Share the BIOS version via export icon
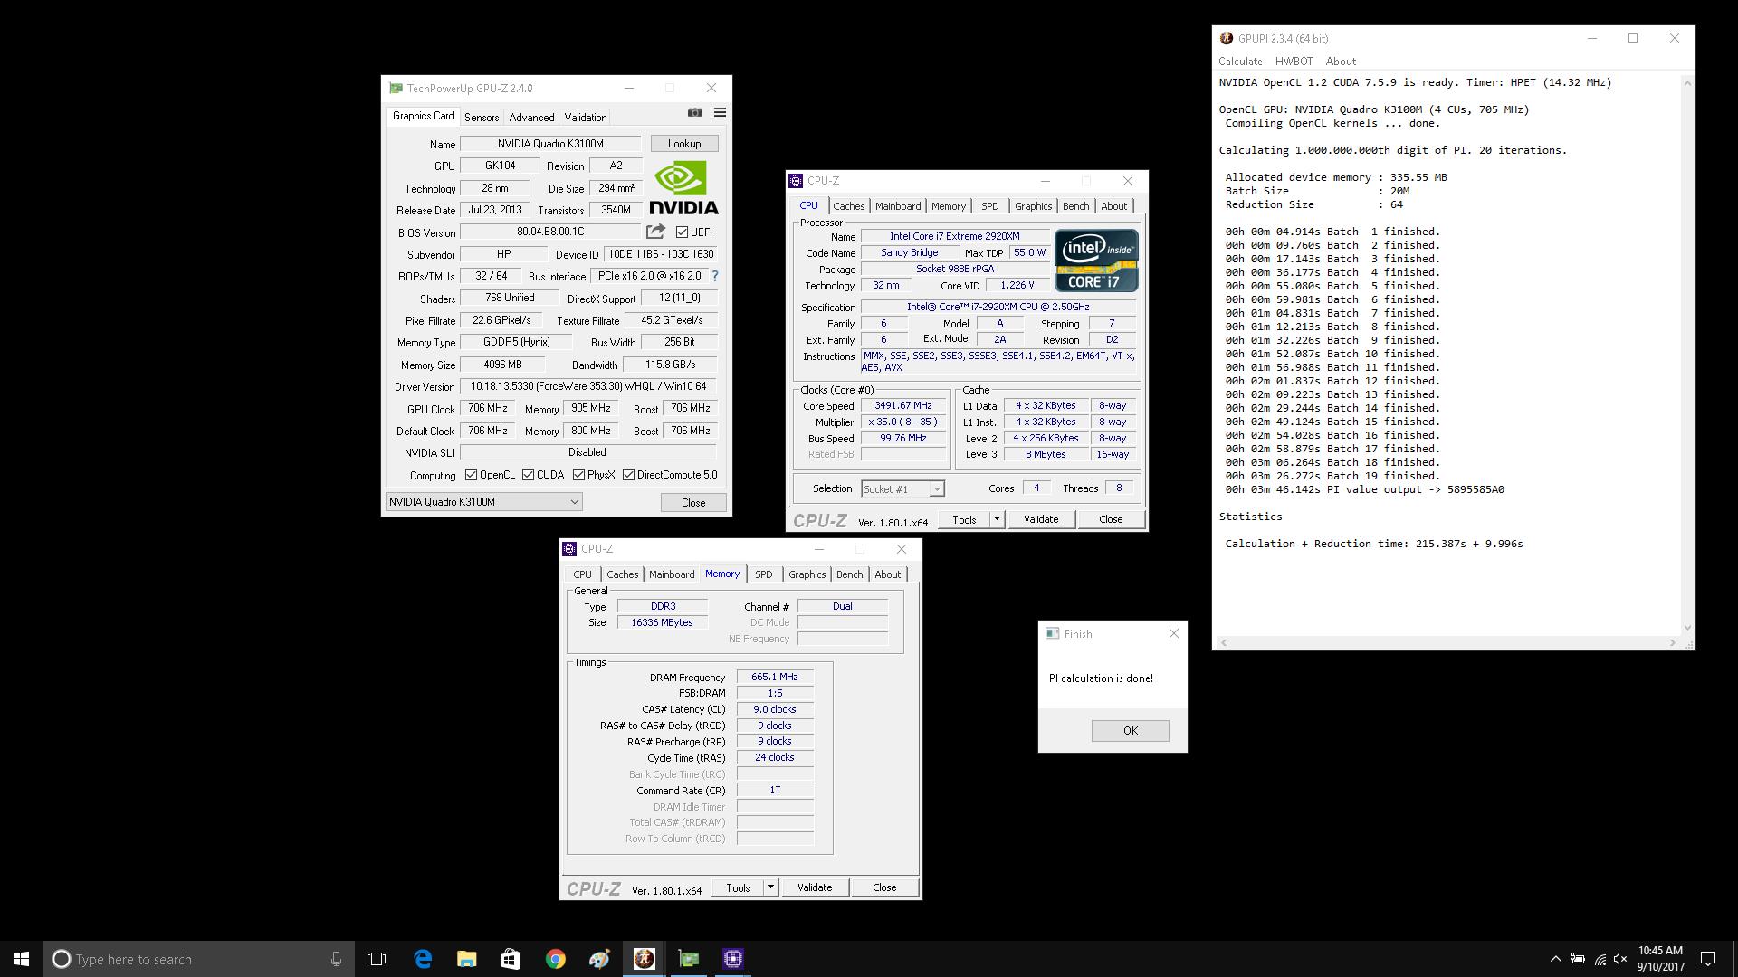The height and width of the screenshot is (977, 1738). coord(655,232)
